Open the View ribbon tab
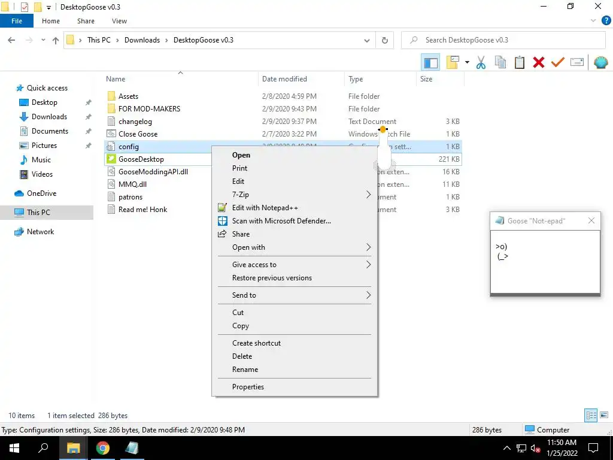Viewport: 613px width, 460px height. click(119, 21)
